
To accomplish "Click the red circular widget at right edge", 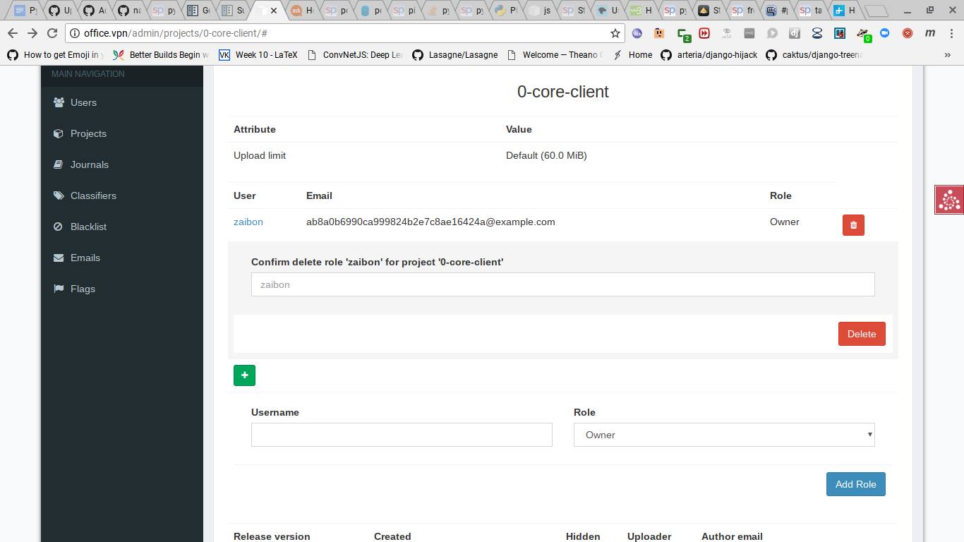I will [950, 200].
